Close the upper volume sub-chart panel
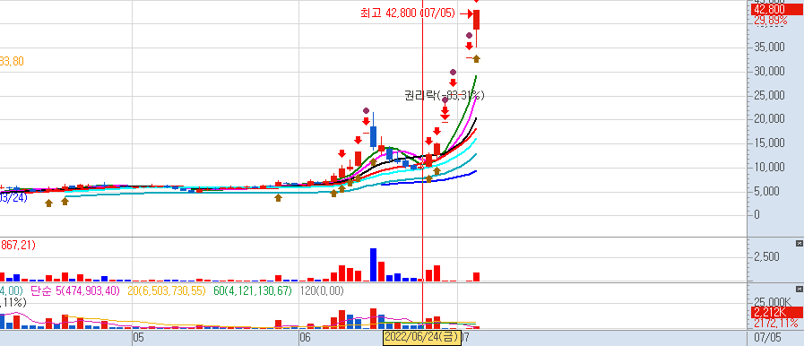This screenshot has width=804, height=346. point(799,243)
